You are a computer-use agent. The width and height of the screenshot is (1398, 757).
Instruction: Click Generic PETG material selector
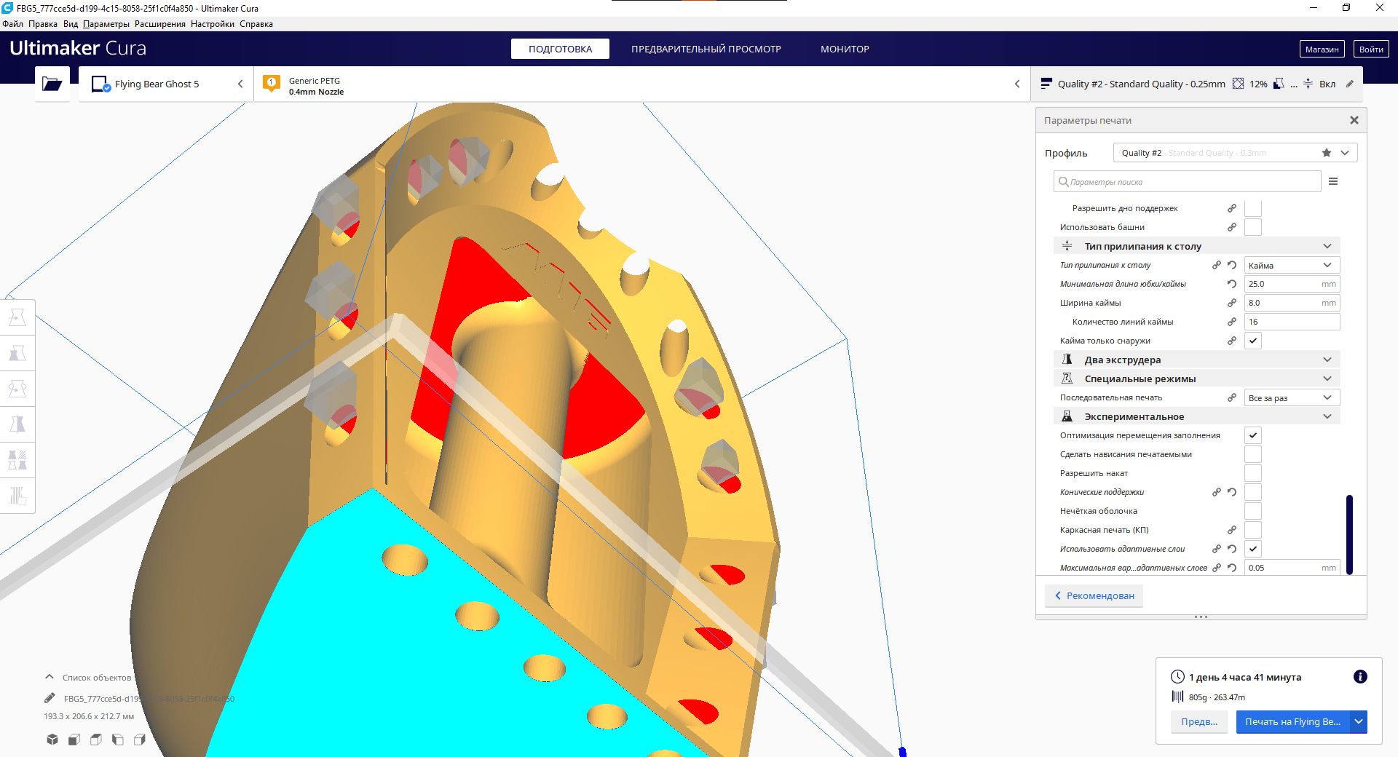tap(641, 84)
